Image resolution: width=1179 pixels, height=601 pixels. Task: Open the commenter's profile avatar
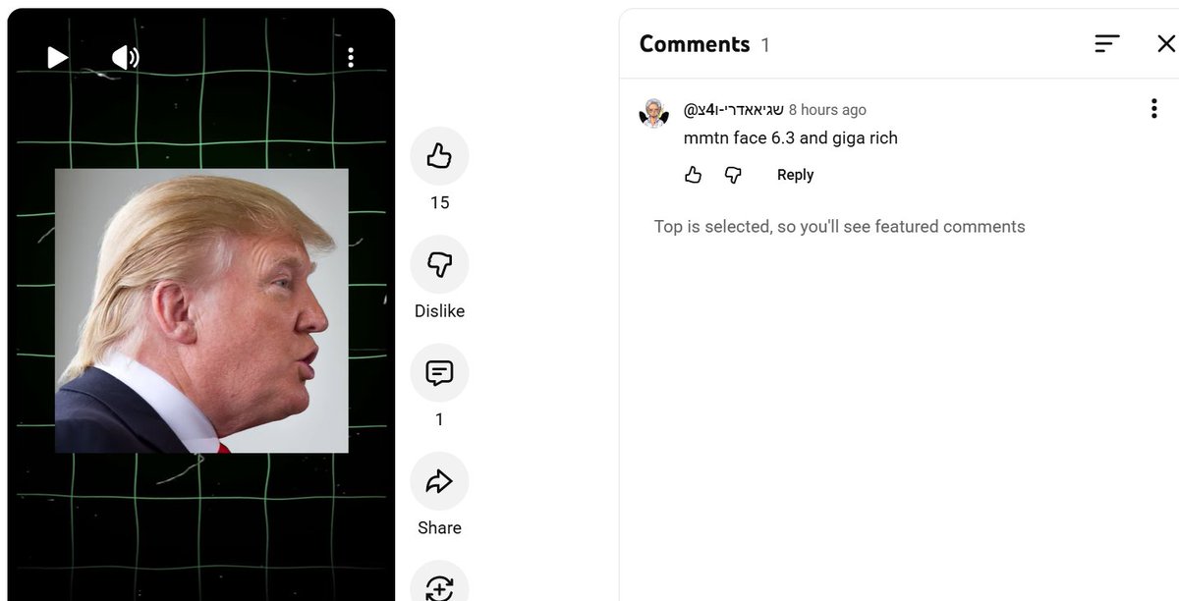coord(653,113)
